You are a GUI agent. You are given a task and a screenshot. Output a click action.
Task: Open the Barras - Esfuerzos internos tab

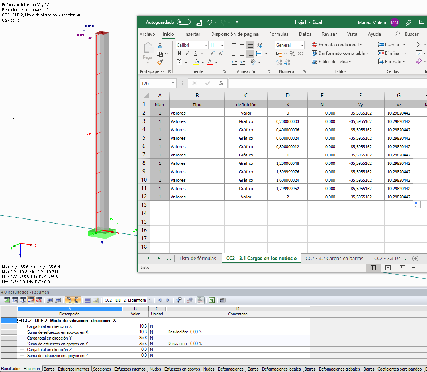[x=66, y=369]
